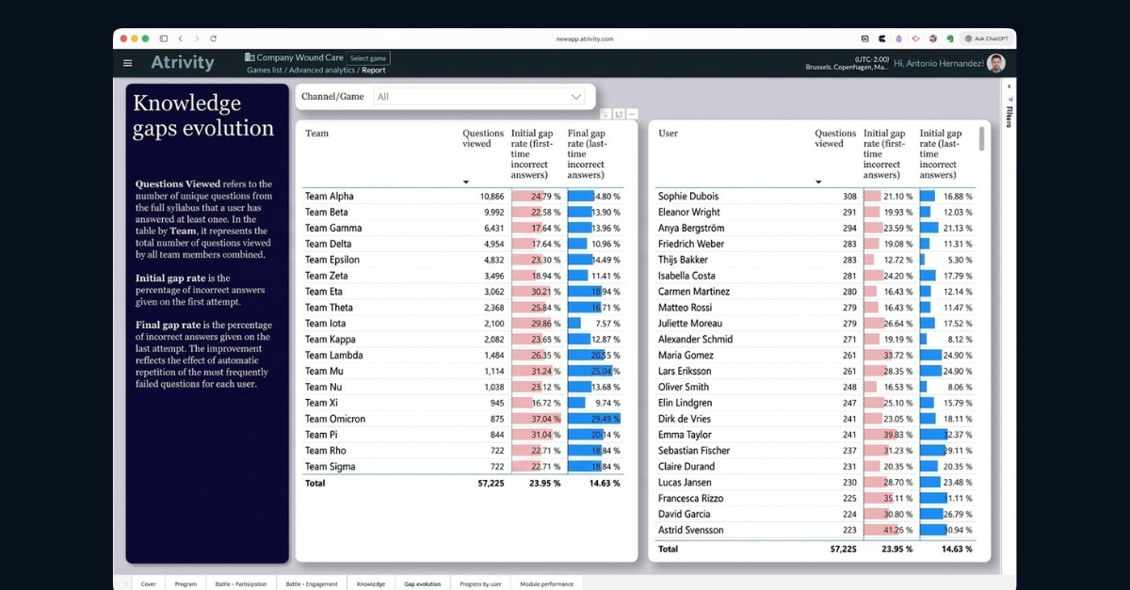Click Team Alpha 10,886 questions viewed cell
The height and width of the screenshot is (590, 1130).
[x=492, y=196]
